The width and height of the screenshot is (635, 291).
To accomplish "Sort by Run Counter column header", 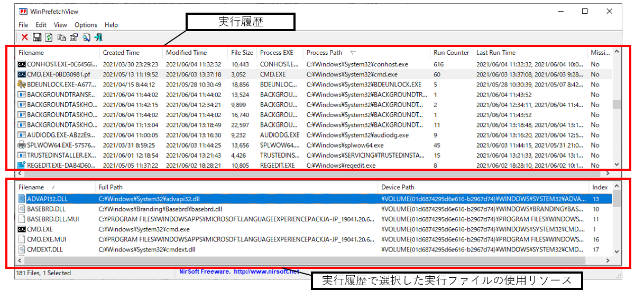I will [452, 53].
